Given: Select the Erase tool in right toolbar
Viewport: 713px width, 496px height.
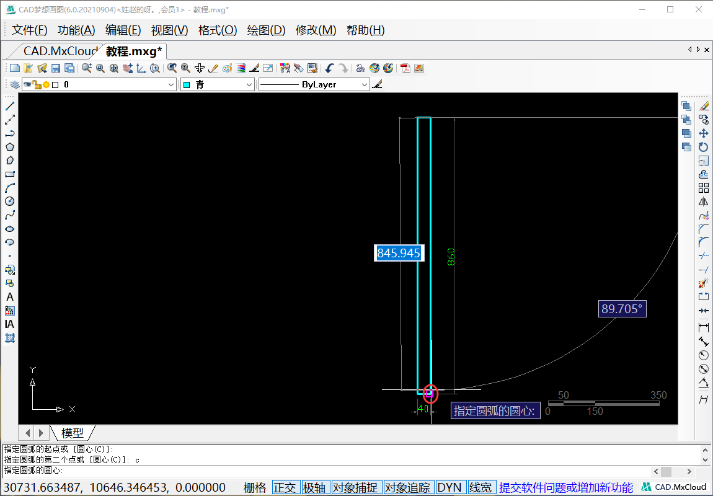Looking at the screenshot, I should click(704, 106).
